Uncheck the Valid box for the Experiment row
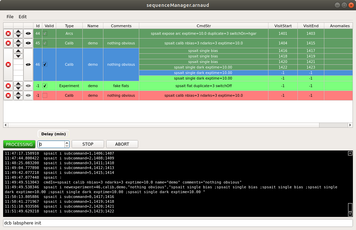The height and width of the screenshot is (230, 356). pos(45,86)
